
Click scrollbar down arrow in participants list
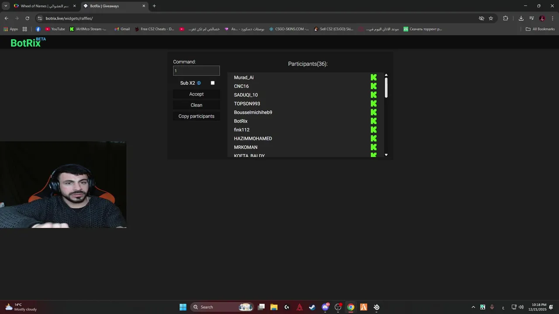pyautogui.click(x=386, y=155)
